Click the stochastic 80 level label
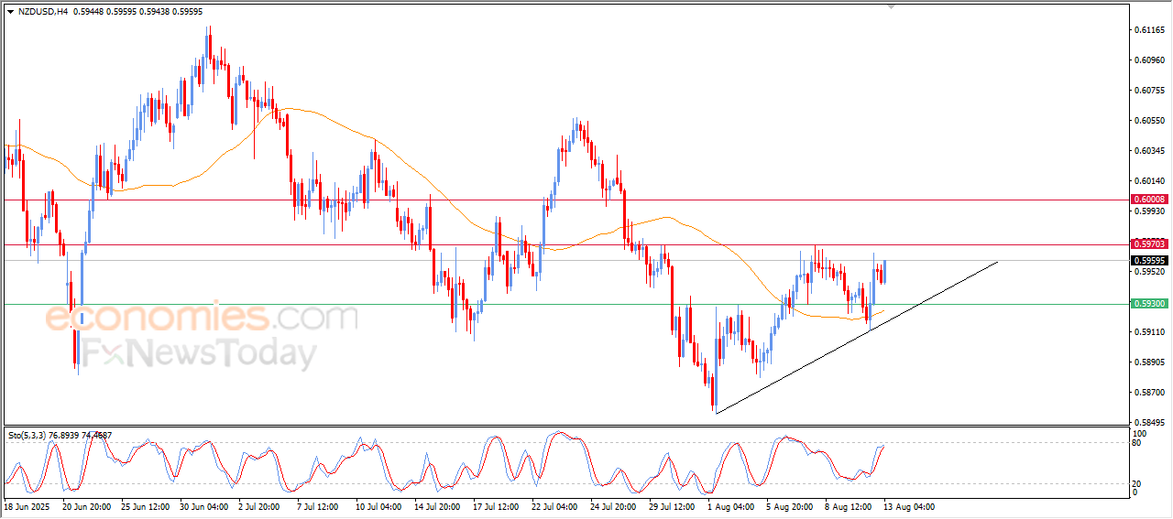The width and height of the screenshot is (1173, 519). pos(1137,444)
